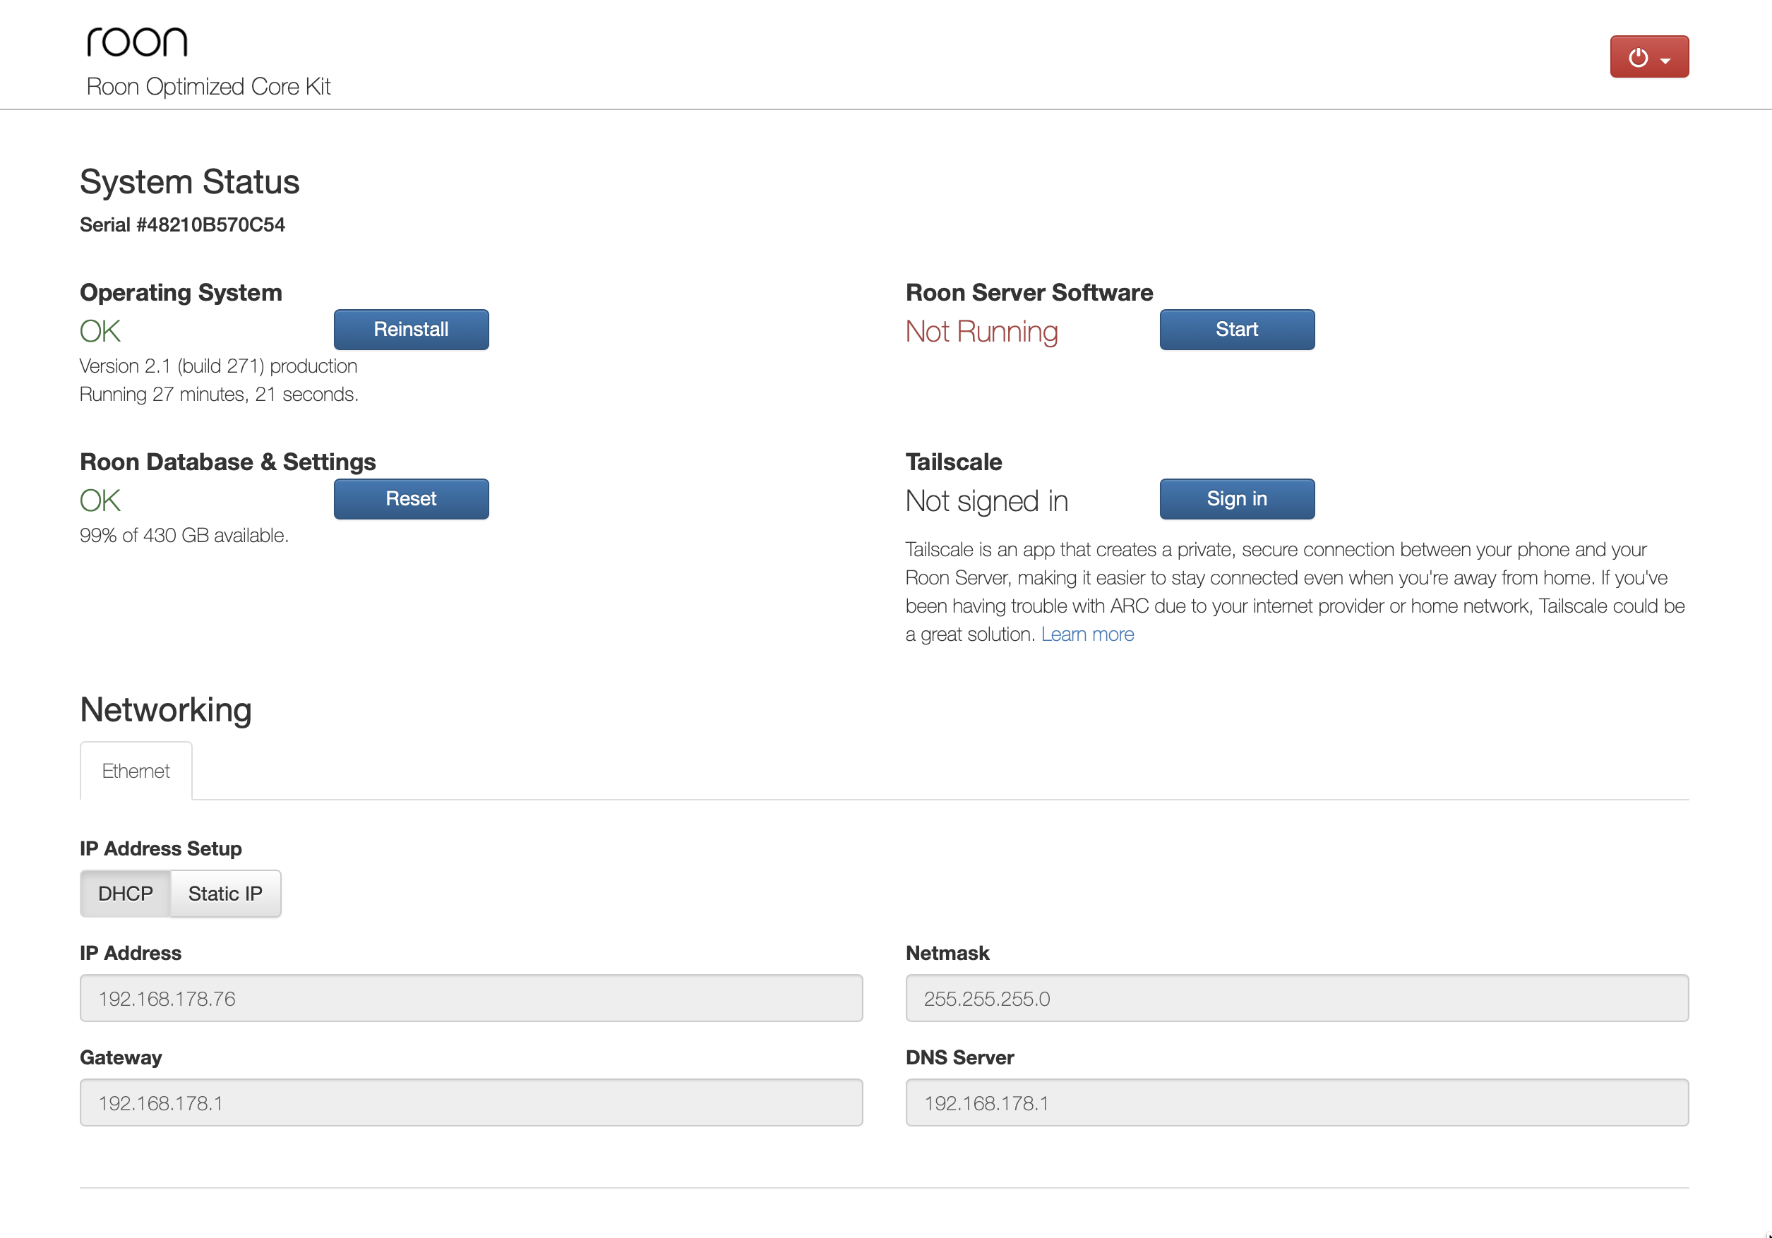Screen dimensions: 1772x1238
Task: Click the Not signed in Tailscale status
Action: pyautogui.click(x=986, y=501)
